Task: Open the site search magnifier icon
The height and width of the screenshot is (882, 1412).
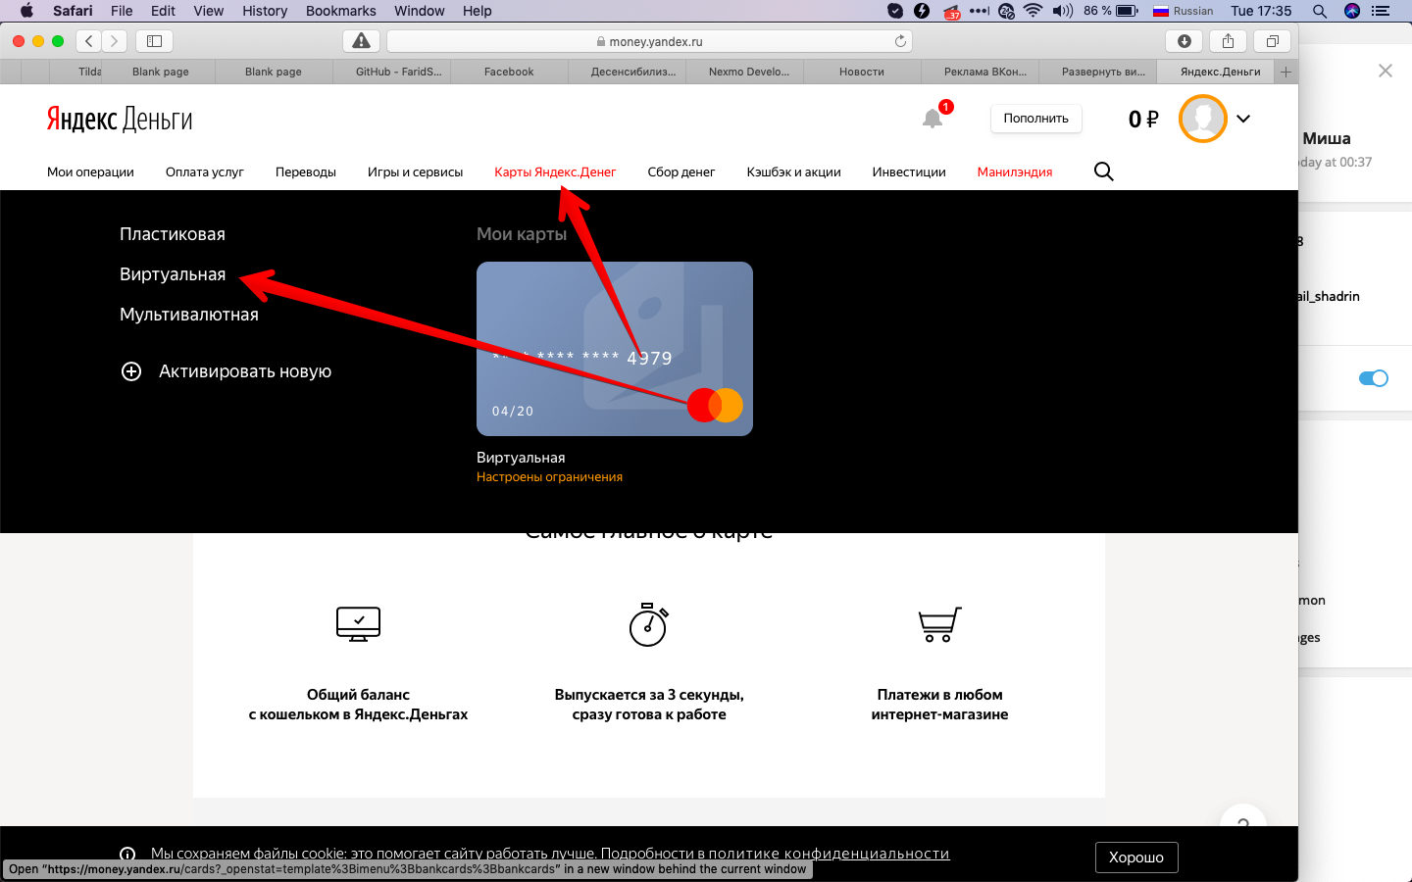Action: click(1103, 171)
